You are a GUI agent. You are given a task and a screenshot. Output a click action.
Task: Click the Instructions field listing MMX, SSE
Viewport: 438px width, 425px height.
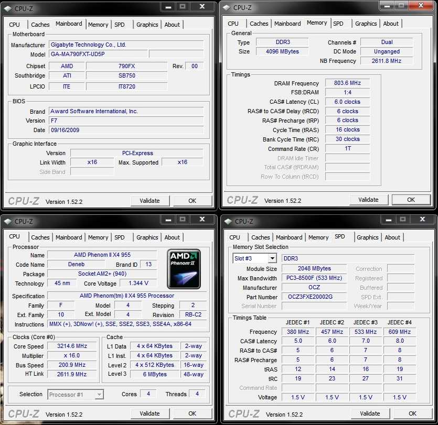pos(127,324)
